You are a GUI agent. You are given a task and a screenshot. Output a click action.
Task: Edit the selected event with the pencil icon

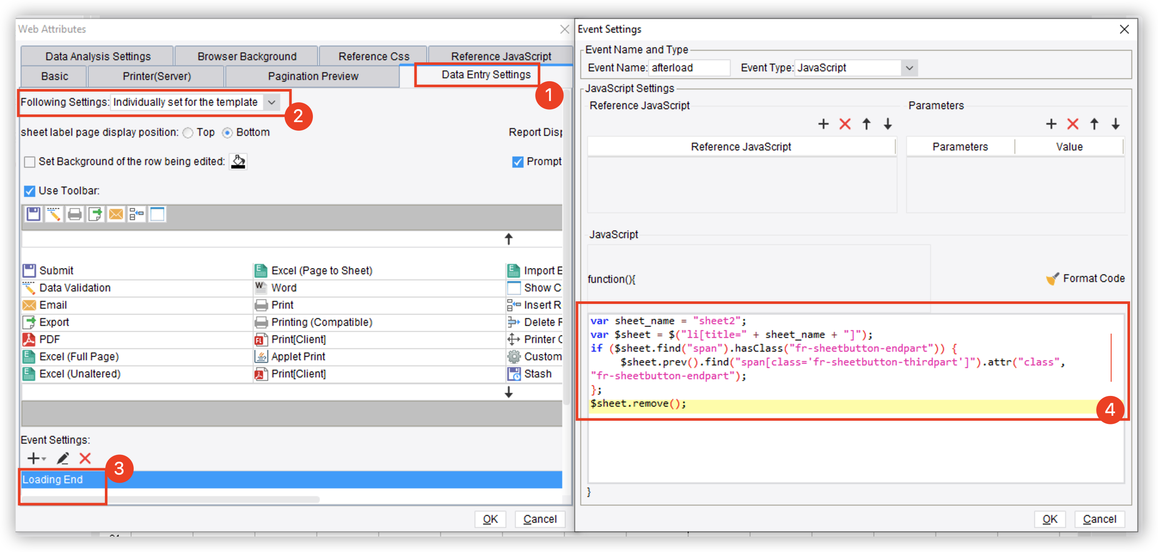(63, 458)
